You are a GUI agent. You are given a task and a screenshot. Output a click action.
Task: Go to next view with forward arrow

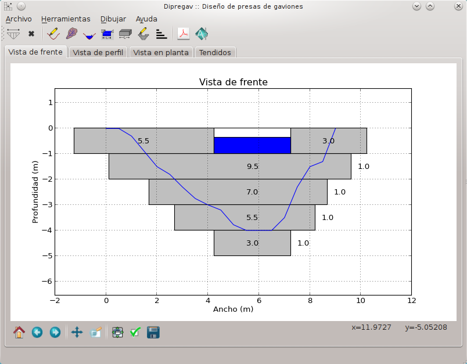(x=55, y=332)
